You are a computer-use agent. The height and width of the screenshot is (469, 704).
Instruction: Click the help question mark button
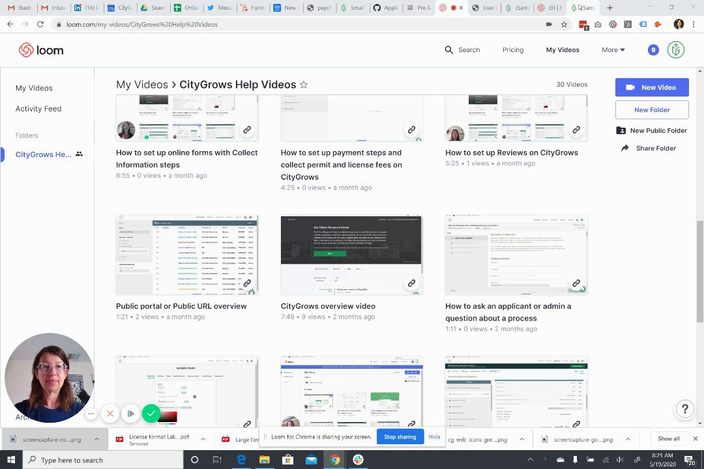[684, 409]
